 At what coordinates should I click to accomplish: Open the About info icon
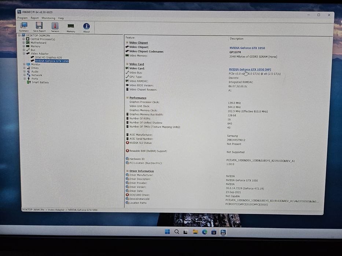87,28
